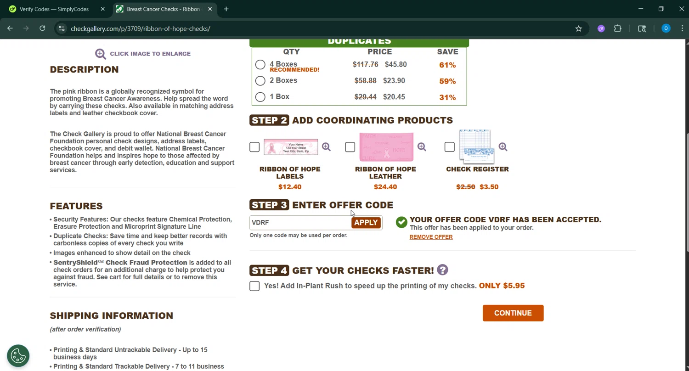Click the $24.40 leather cover price

tap(385, 187)
